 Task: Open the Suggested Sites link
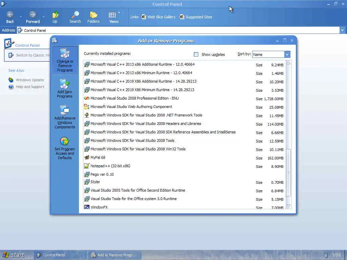[196, 17]
